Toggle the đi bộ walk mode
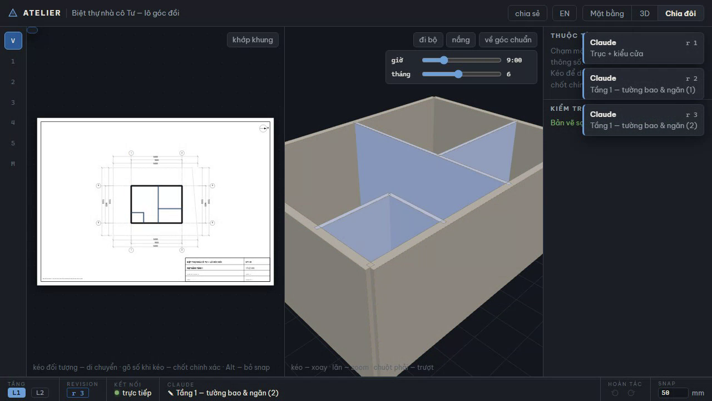This screenshot has height=401, width=712. (x=428, y=40)
